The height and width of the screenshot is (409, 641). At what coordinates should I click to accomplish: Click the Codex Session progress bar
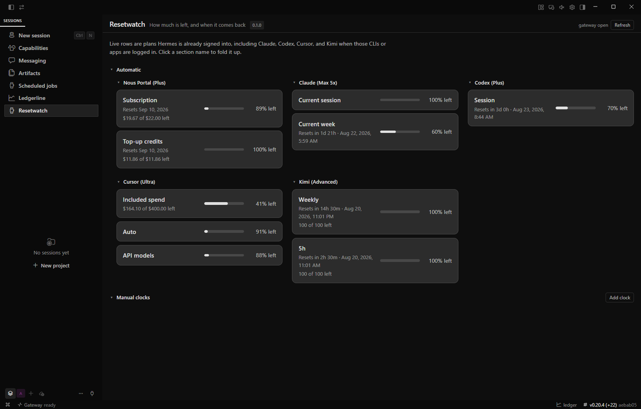[x=575, y=108]
